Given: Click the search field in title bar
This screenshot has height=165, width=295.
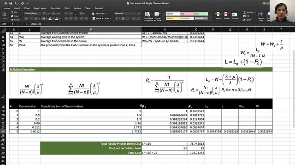Looking at the screenshot, I should click(x=266, y=3).
